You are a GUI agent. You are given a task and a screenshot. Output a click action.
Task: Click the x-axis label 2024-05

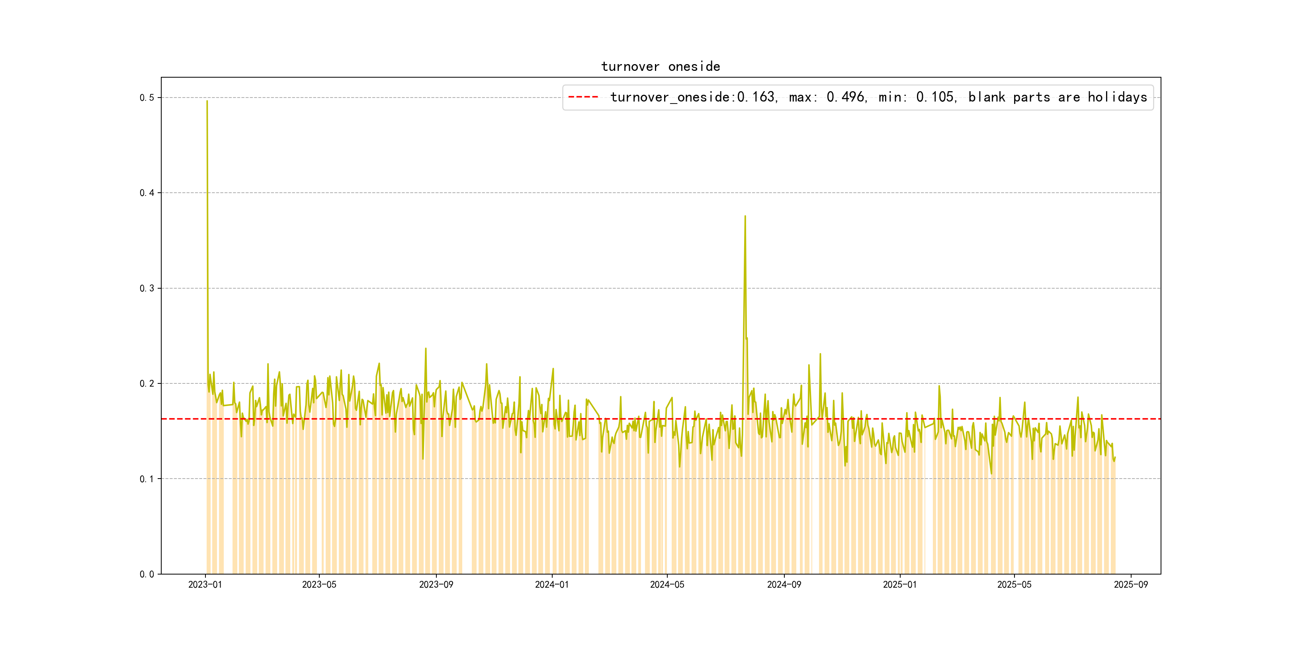point(667,585)
